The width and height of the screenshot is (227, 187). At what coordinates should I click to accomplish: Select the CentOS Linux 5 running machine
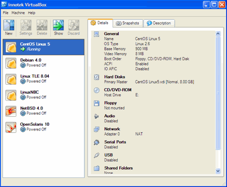pyautogui.click(x=44, y=47)
